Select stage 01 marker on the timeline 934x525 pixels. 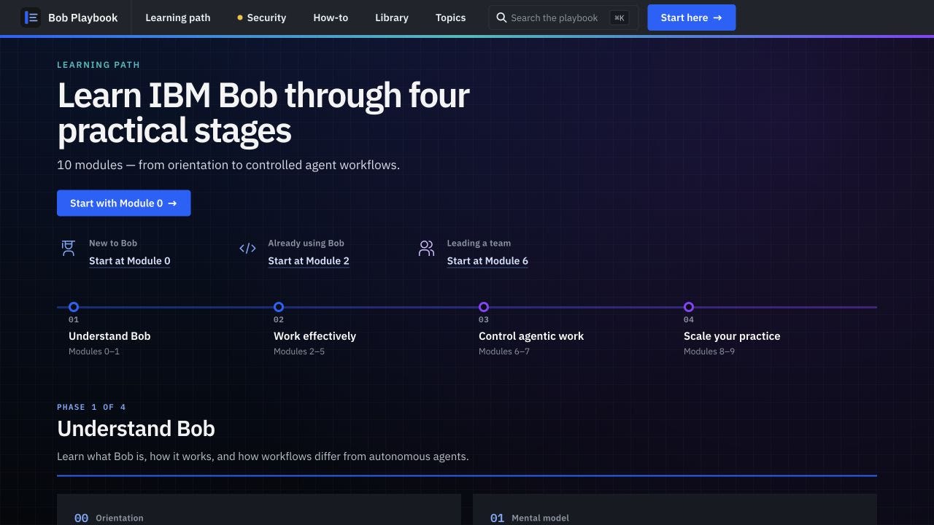pyautogui.click(x=74, y=307)
